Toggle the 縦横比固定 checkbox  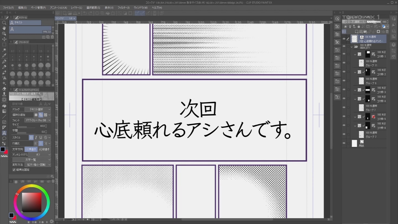tap(14, 170)
